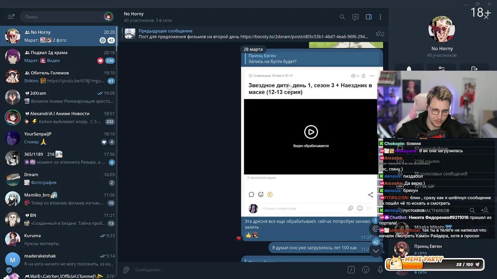Viewport: 497px width, 279px height.
Task: Toggle the right info side panel
Action: pyautogui.click(x=368, y=17)
